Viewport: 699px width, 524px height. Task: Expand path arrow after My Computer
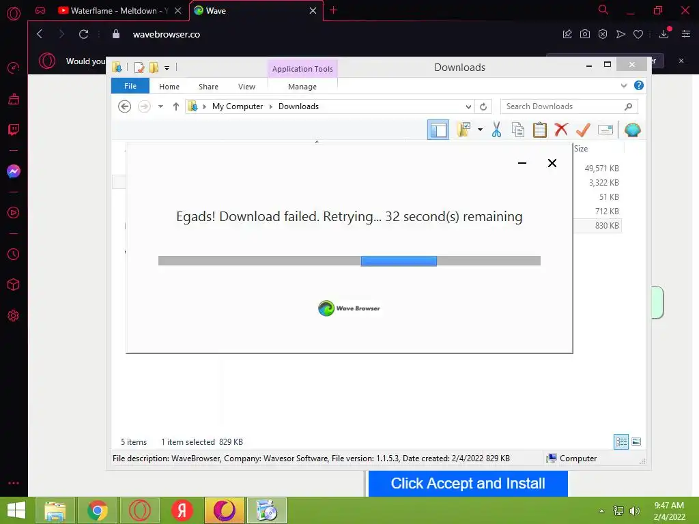coord(270,106)
